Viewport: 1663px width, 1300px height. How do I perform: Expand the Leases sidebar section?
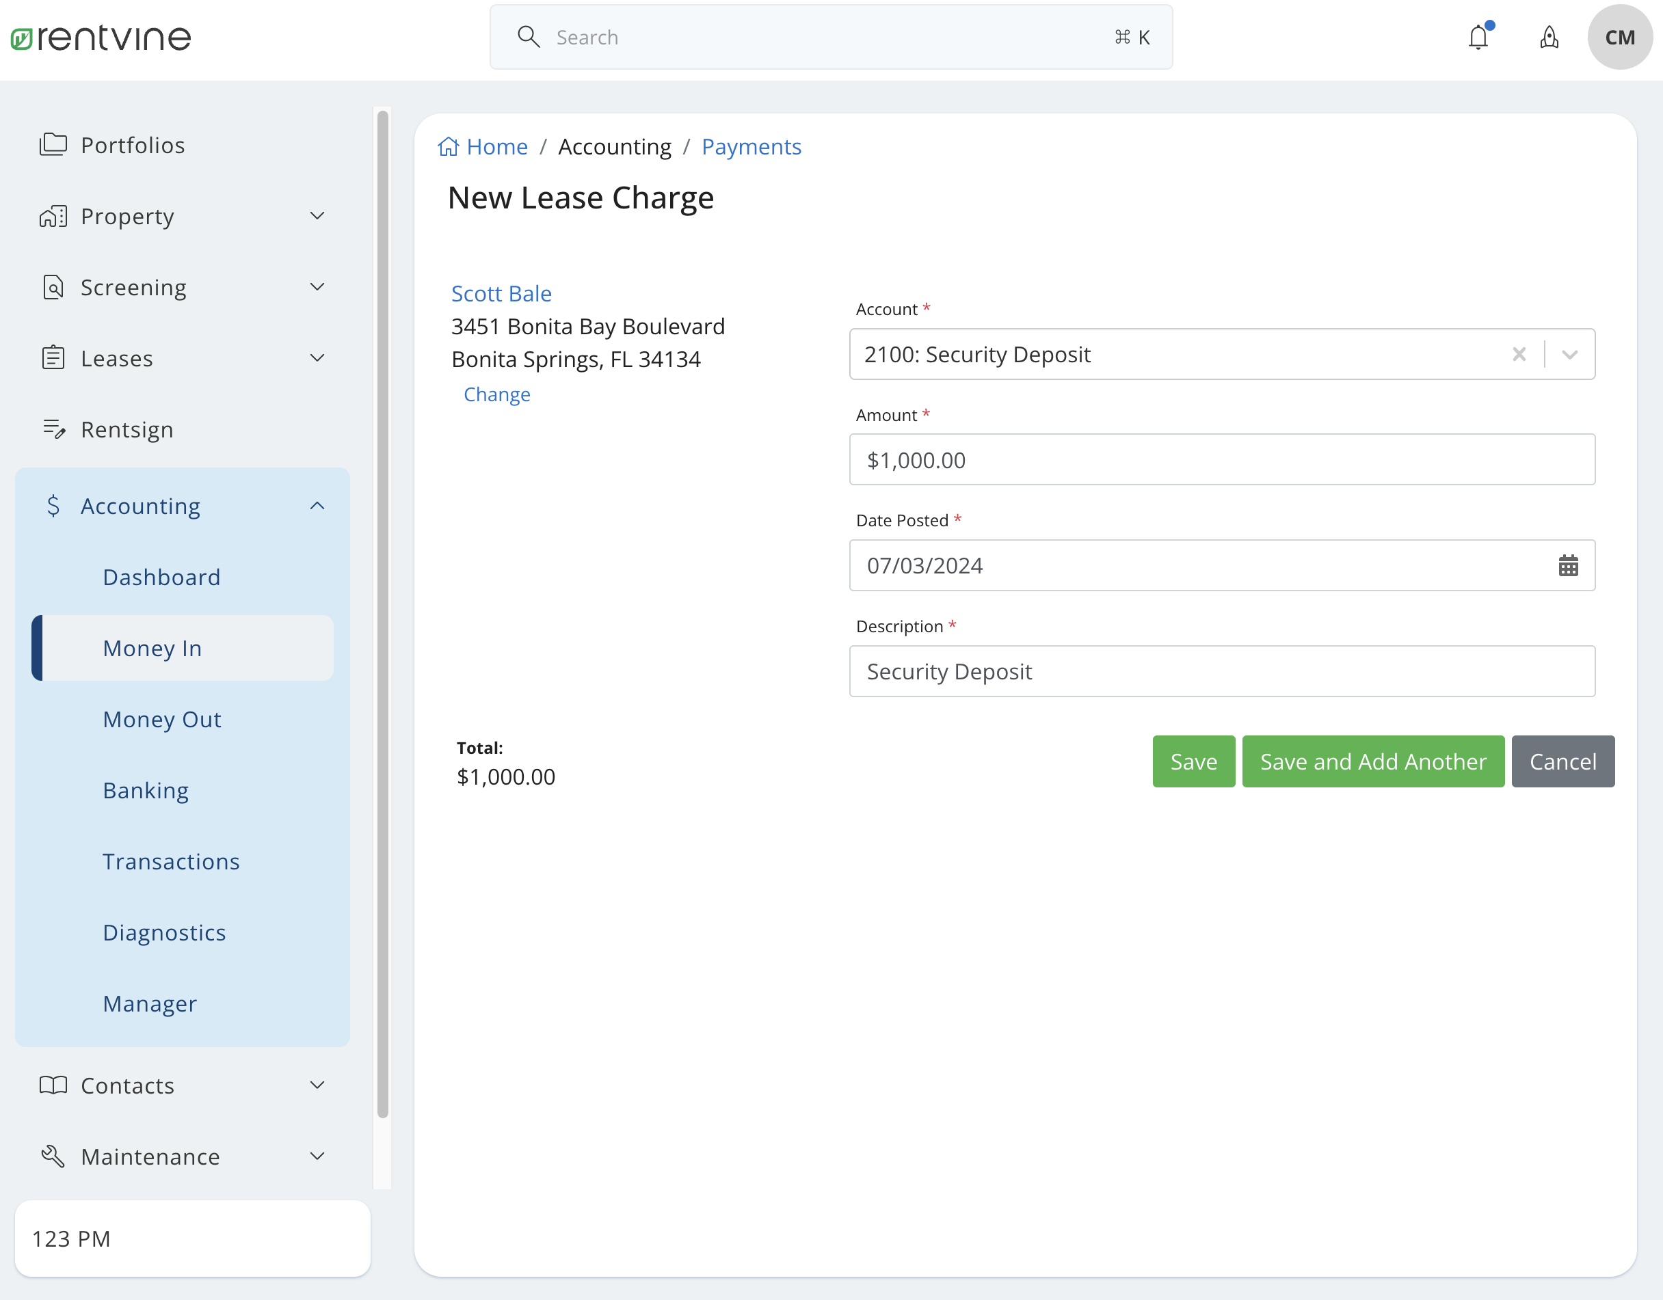[x=317, y=357]
